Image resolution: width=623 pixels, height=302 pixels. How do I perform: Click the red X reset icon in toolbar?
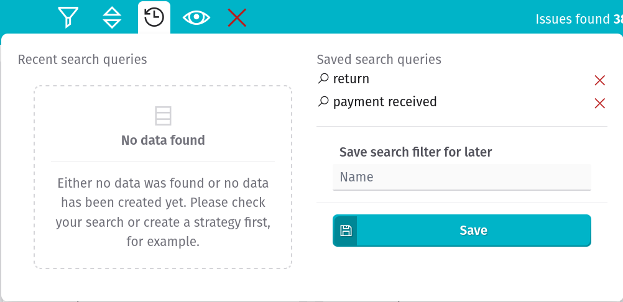tap(237, 18)
